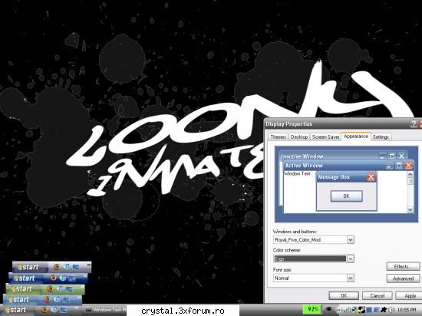
Task: Switch to the Desktop tab
Action: point(299,137)
